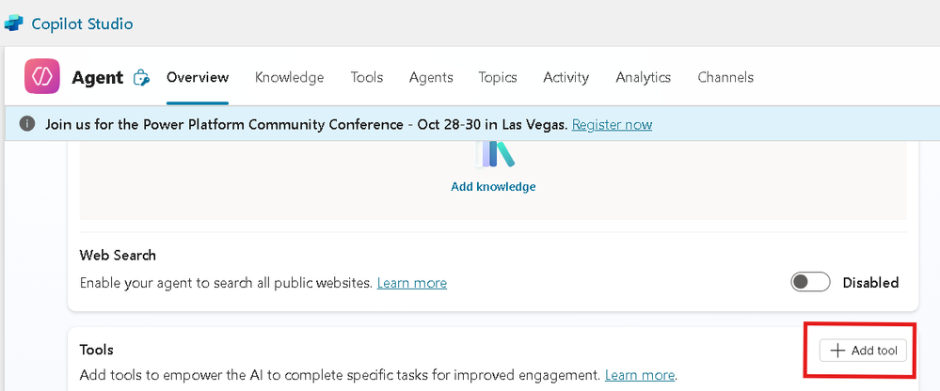Open the Topics tab
940x391 pixels.
click(x=498, y=77)
